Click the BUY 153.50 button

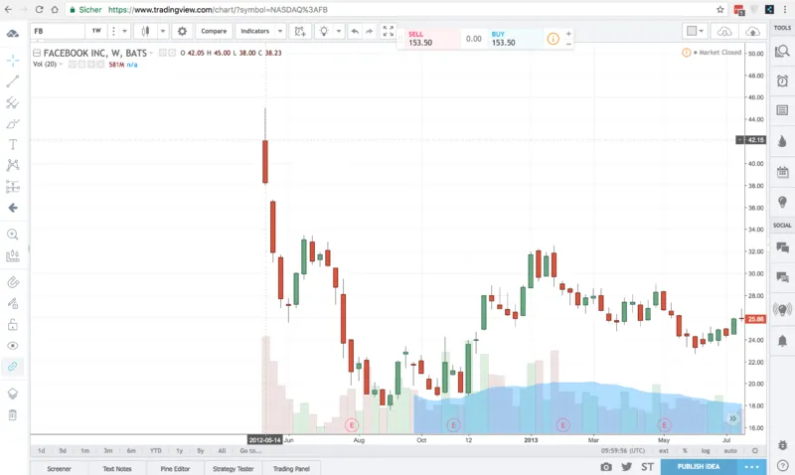(x=514, y=39)
